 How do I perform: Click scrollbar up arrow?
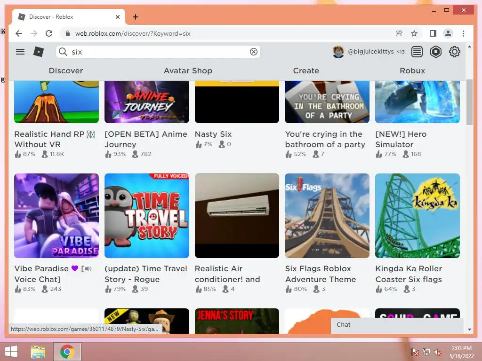tap(469, 47)
